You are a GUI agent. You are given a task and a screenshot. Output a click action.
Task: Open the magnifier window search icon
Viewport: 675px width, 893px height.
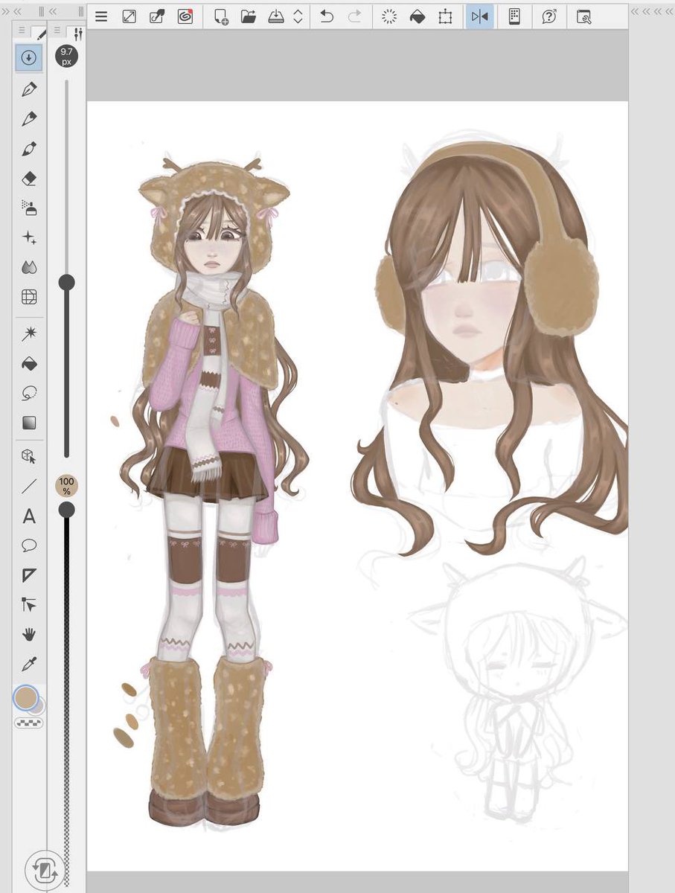[584, 16]
